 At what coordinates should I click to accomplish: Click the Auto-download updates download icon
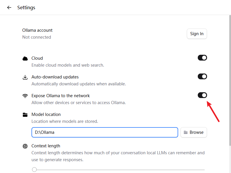[25, 77]
